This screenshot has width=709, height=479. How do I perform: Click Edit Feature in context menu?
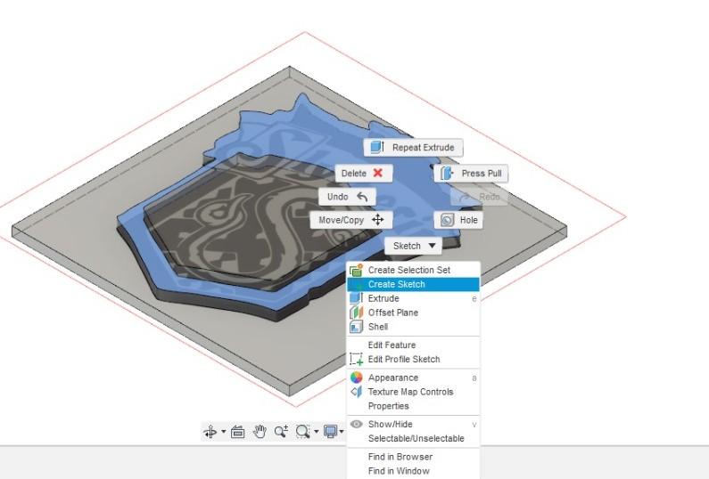tap(413, 345)
